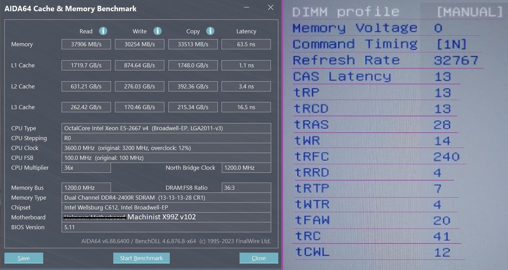Click the L3 Cache latency 16.5 ns

click(x=246, y=107)
